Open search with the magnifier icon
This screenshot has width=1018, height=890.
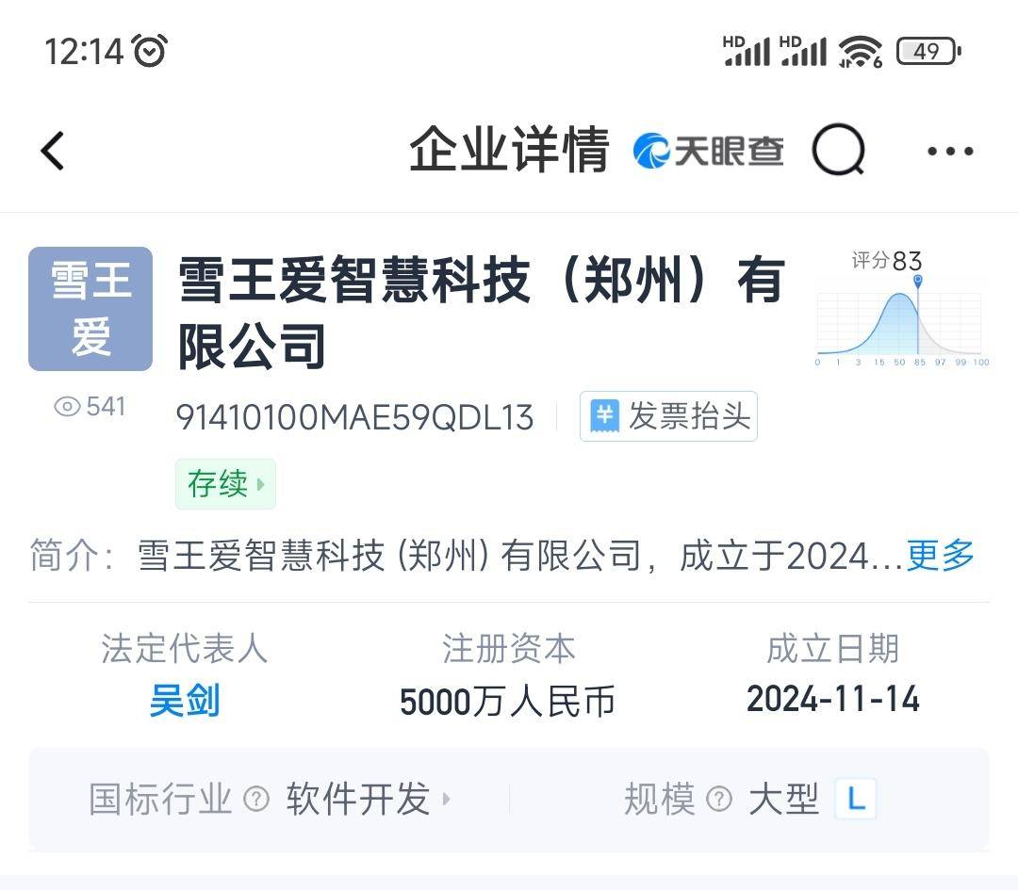(839, 151)
